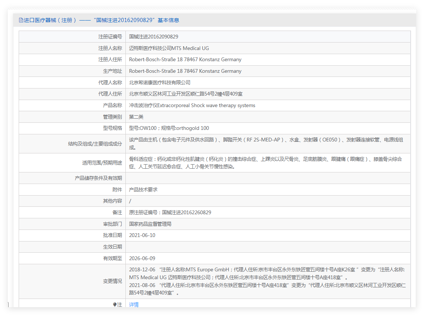Click the 有效期至 row label

112,258
